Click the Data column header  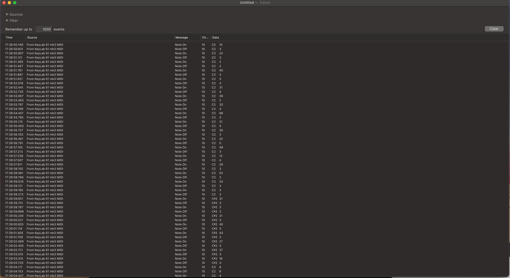(x=215, y=37)
